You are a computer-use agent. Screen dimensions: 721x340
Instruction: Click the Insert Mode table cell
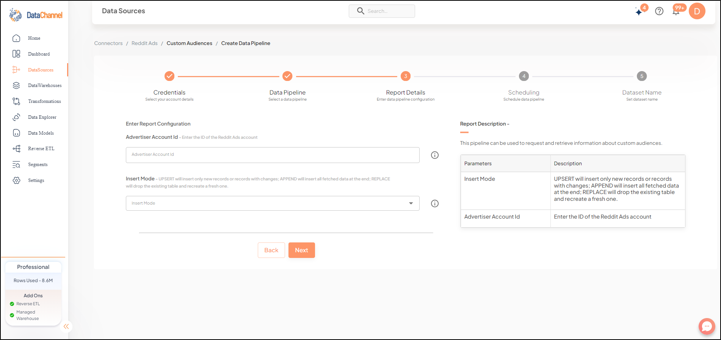click(505, 191)
